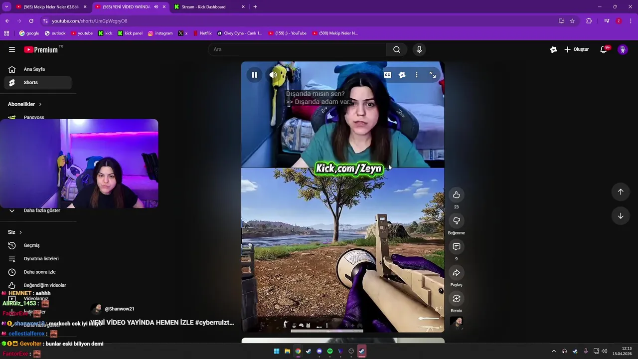Open the @Shanwow21 channel link
Image resolution: width=638 pixels, height=359 pixels.
[x=119, y=309]
